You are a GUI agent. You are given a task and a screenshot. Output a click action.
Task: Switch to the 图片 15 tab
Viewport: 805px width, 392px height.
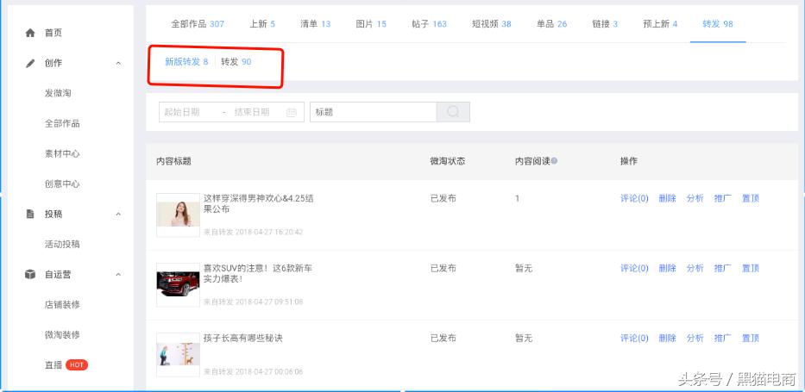tap(371, 24)
